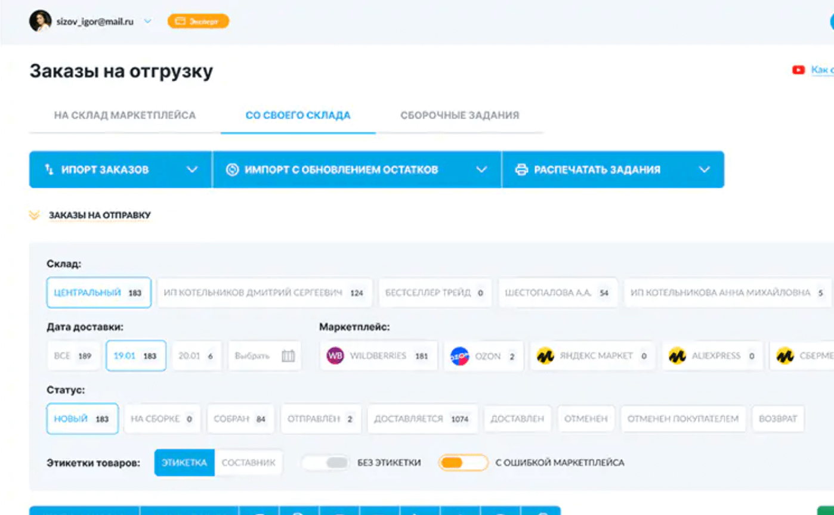This screenshot has width=834, height=515.
Task: Select Бестселлер Трейд warehouse filter
Action: (435, 293)
